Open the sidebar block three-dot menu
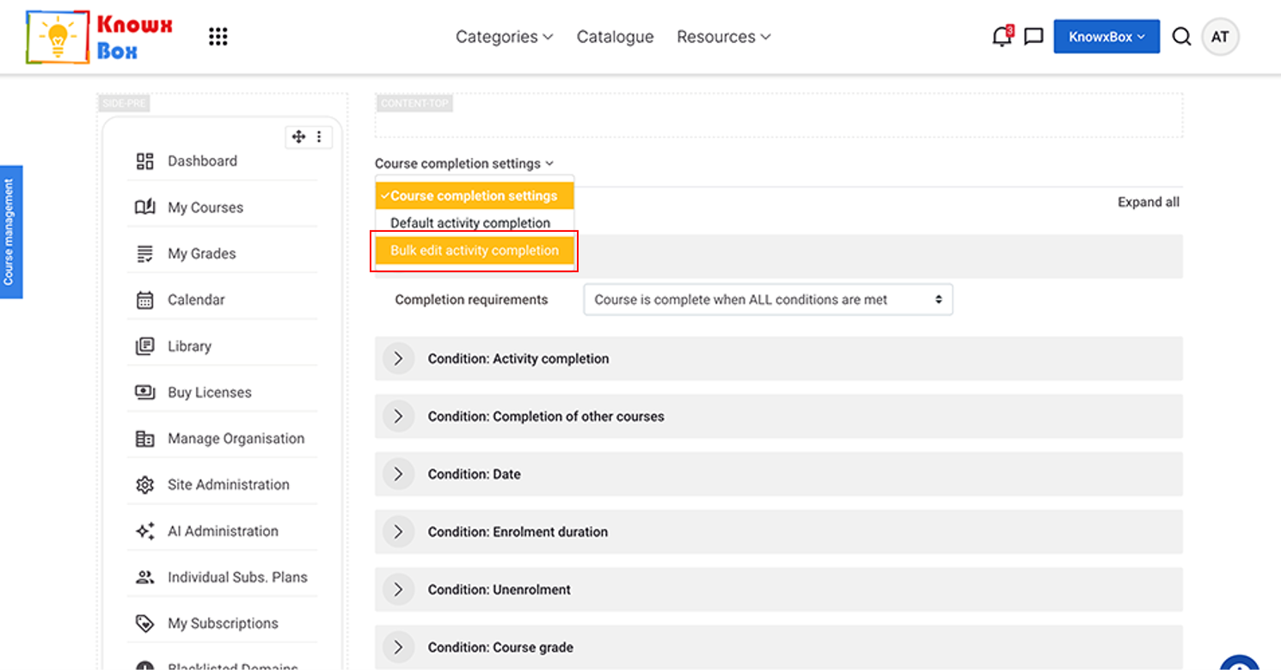Viewport: 1281px width, 670px height. point(319,137)
